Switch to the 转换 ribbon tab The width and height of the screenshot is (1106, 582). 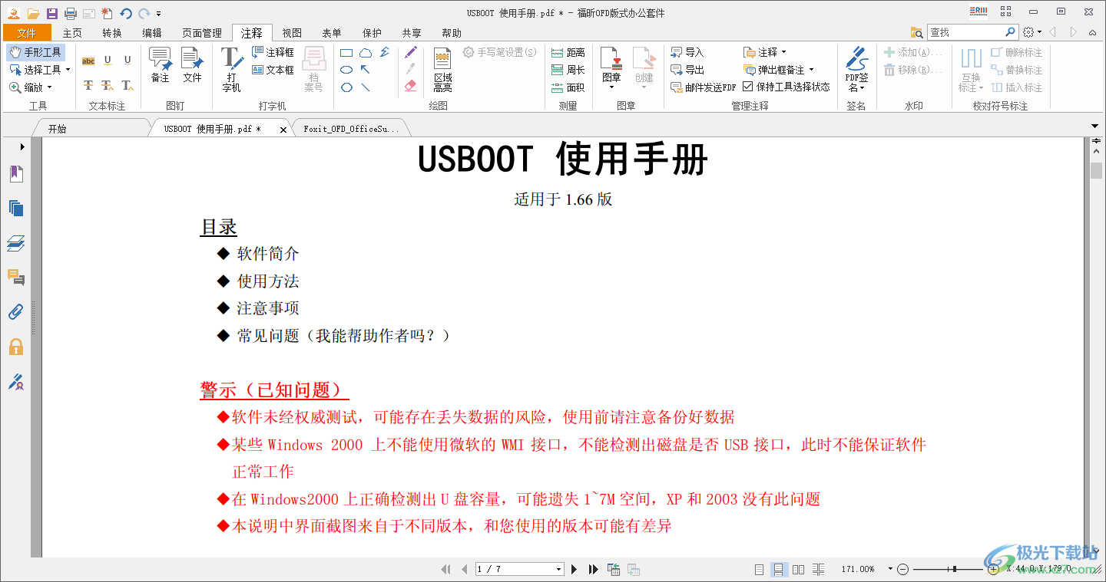click(x=112, y=33)
